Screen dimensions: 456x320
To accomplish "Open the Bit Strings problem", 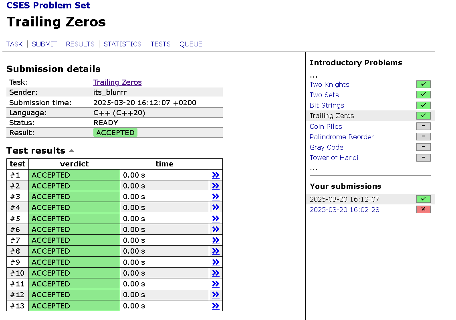I will tap(327, 106).
